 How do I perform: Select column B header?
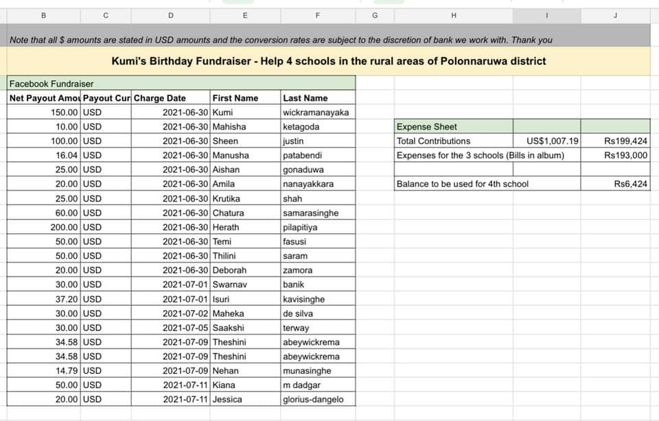pyautogui.click(x=43, y=16)
